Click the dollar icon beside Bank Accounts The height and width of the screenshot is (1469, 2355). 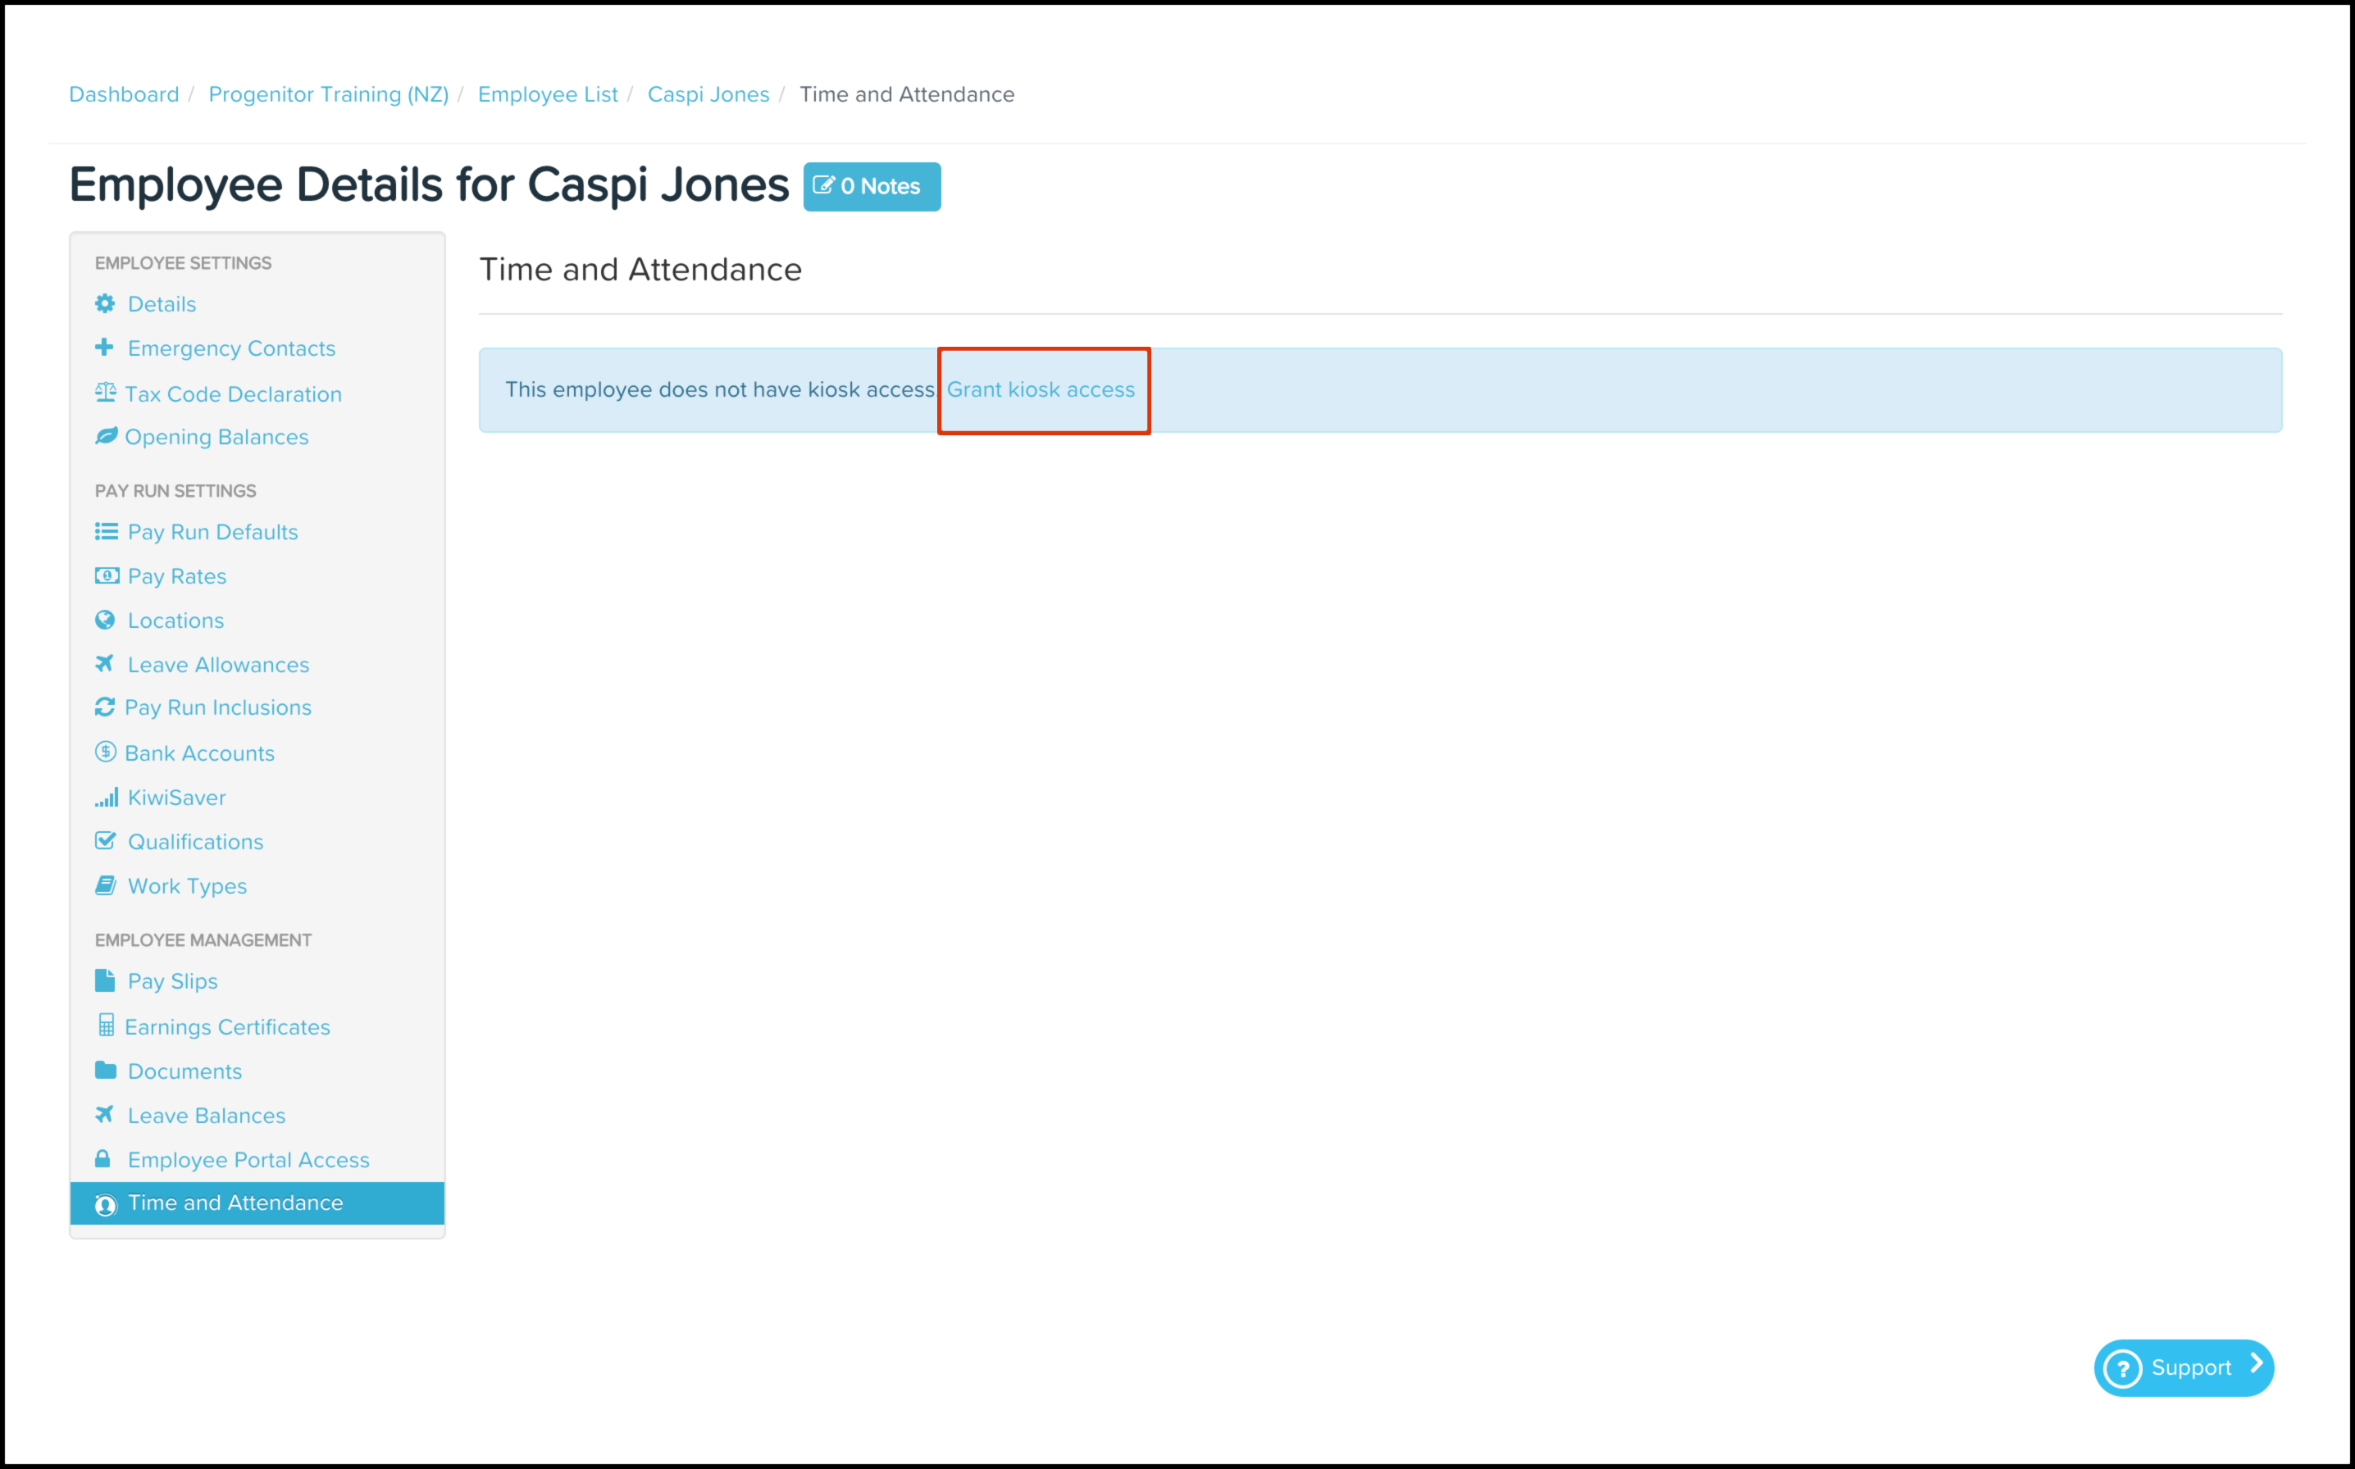105,752
